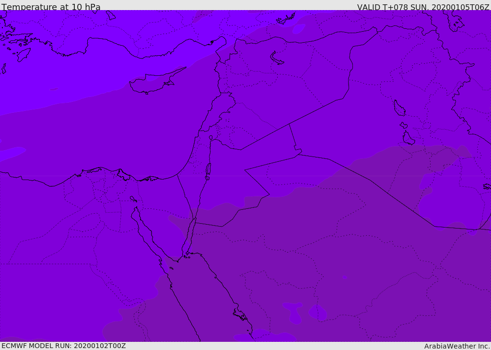Click the island of Cyprus on the map
491x350 pixels.
click(154, 83)
